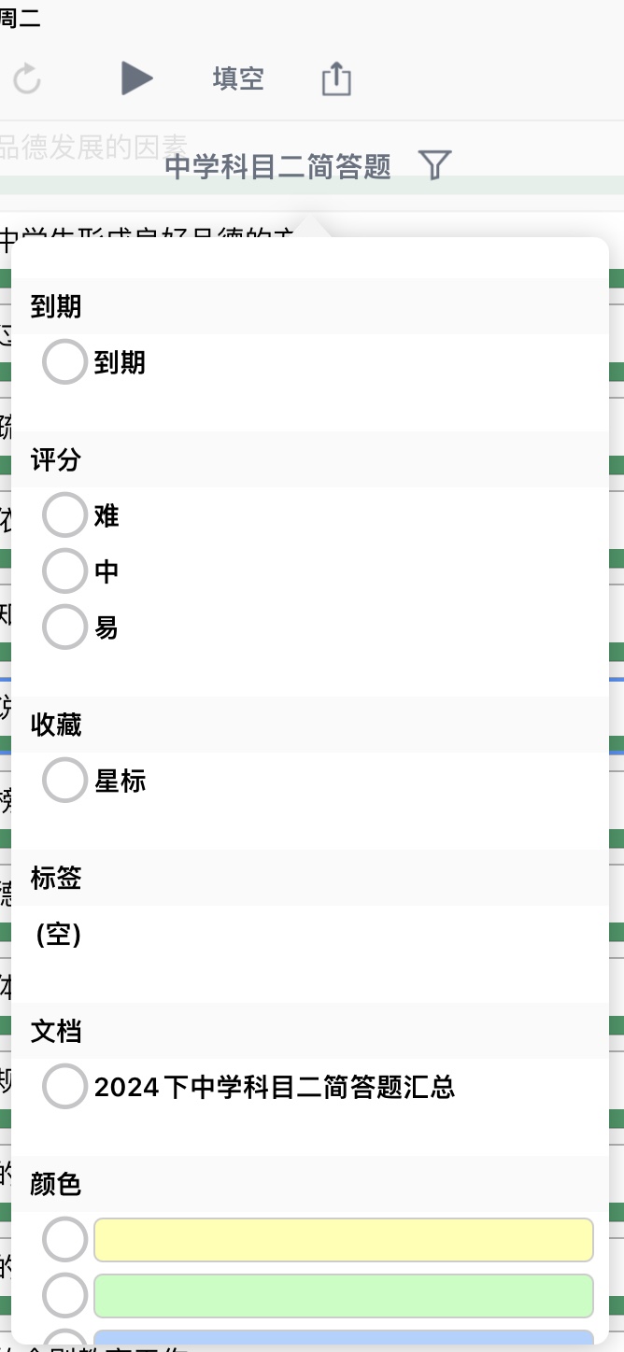Click the refresh arrow icon
624x1352 pixels.
tap(27, 79)
